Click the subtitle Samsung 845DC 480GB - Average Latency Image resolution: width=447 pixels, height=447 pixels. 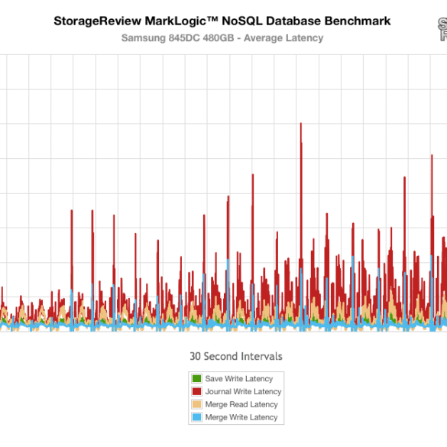tap(222, 38)
